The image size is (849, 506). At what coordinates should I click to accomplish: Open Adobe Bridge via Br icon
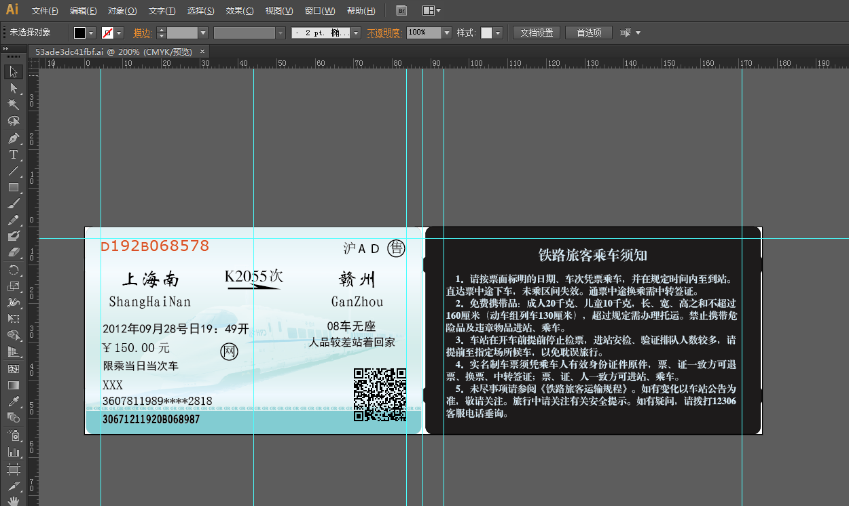(401, 11)
